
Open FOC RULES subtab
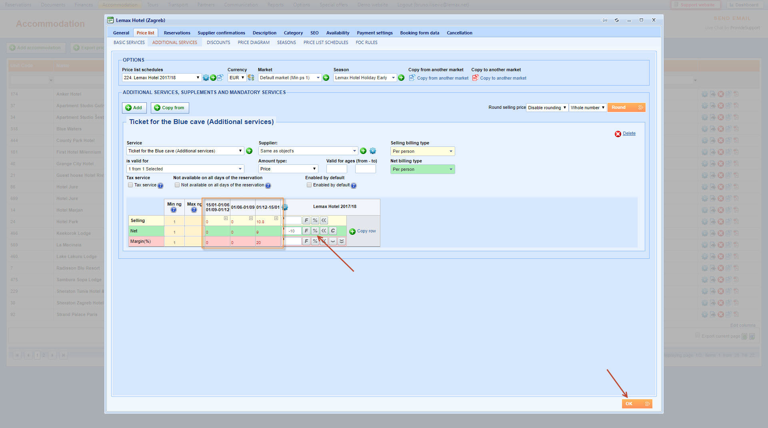point(366,42)
